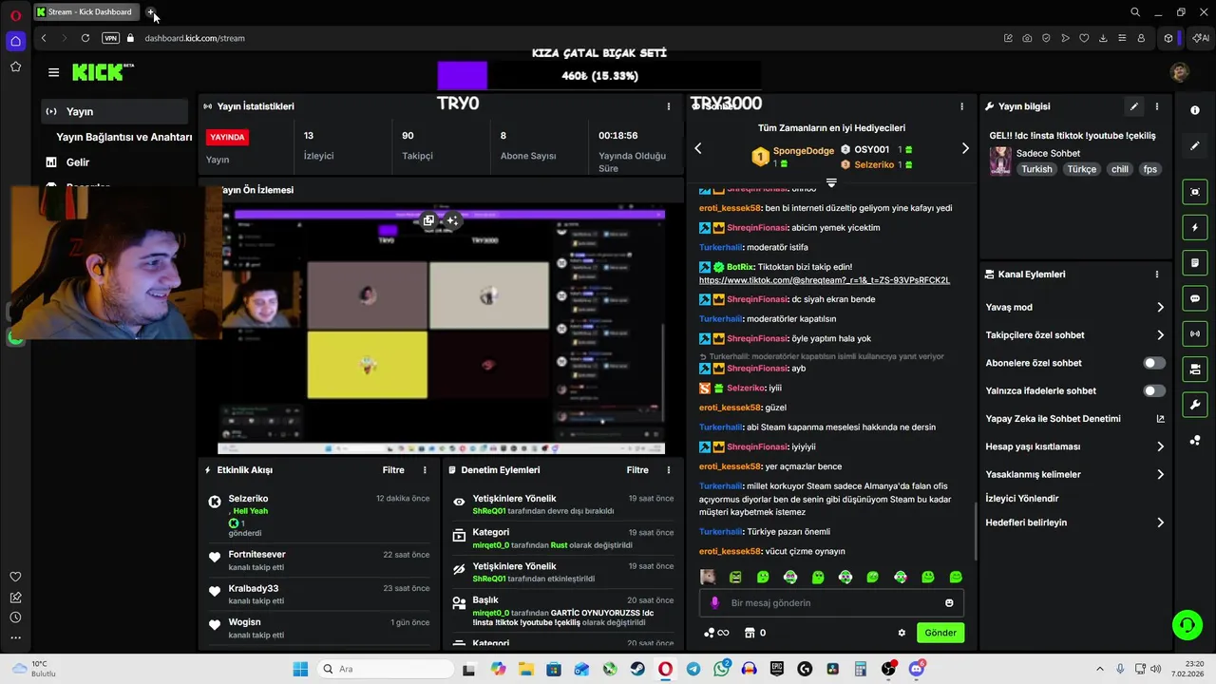This screenshot has height=684, width=1216.
Task: Click the purple microphone icon in chat
Action: coord(714,603)
